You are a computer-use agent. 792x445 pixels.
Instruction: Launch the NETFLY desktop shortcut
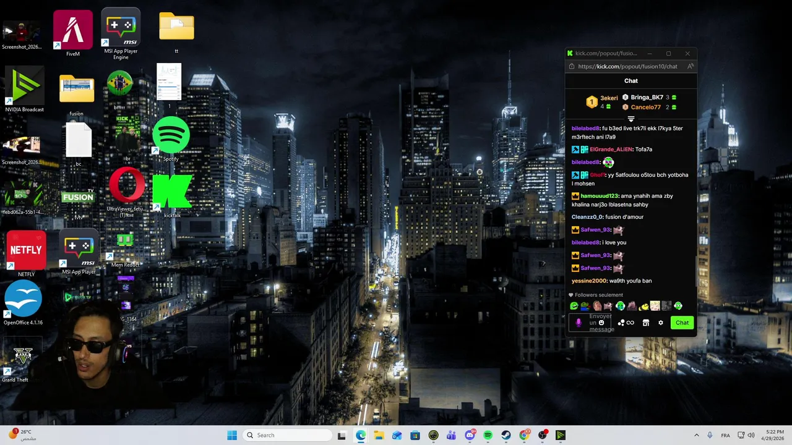(26, 253)
